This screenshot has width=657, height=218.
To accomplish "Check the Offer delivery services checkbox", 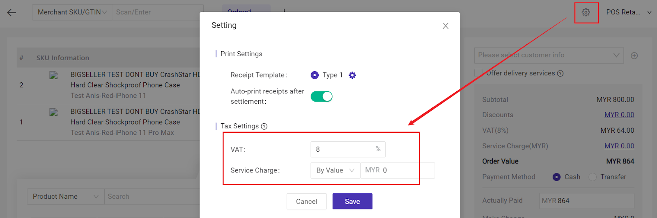I will (x=478, y=73).
